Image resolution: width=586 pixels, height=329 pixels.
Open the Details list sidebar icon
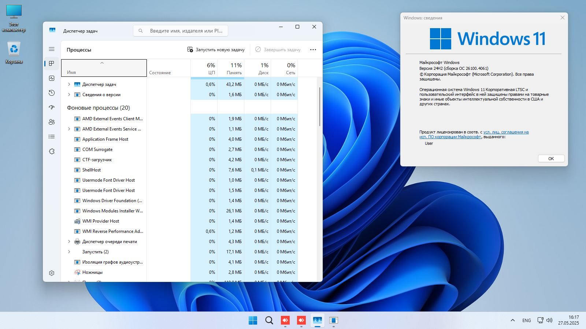click(52, 137)
